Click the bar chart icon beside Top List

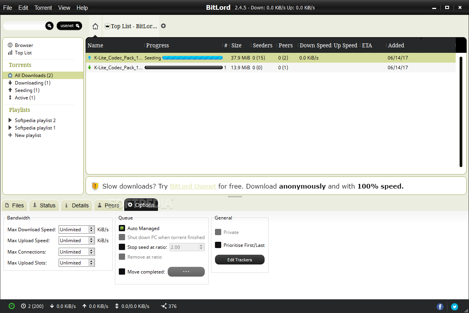(10, 52)
